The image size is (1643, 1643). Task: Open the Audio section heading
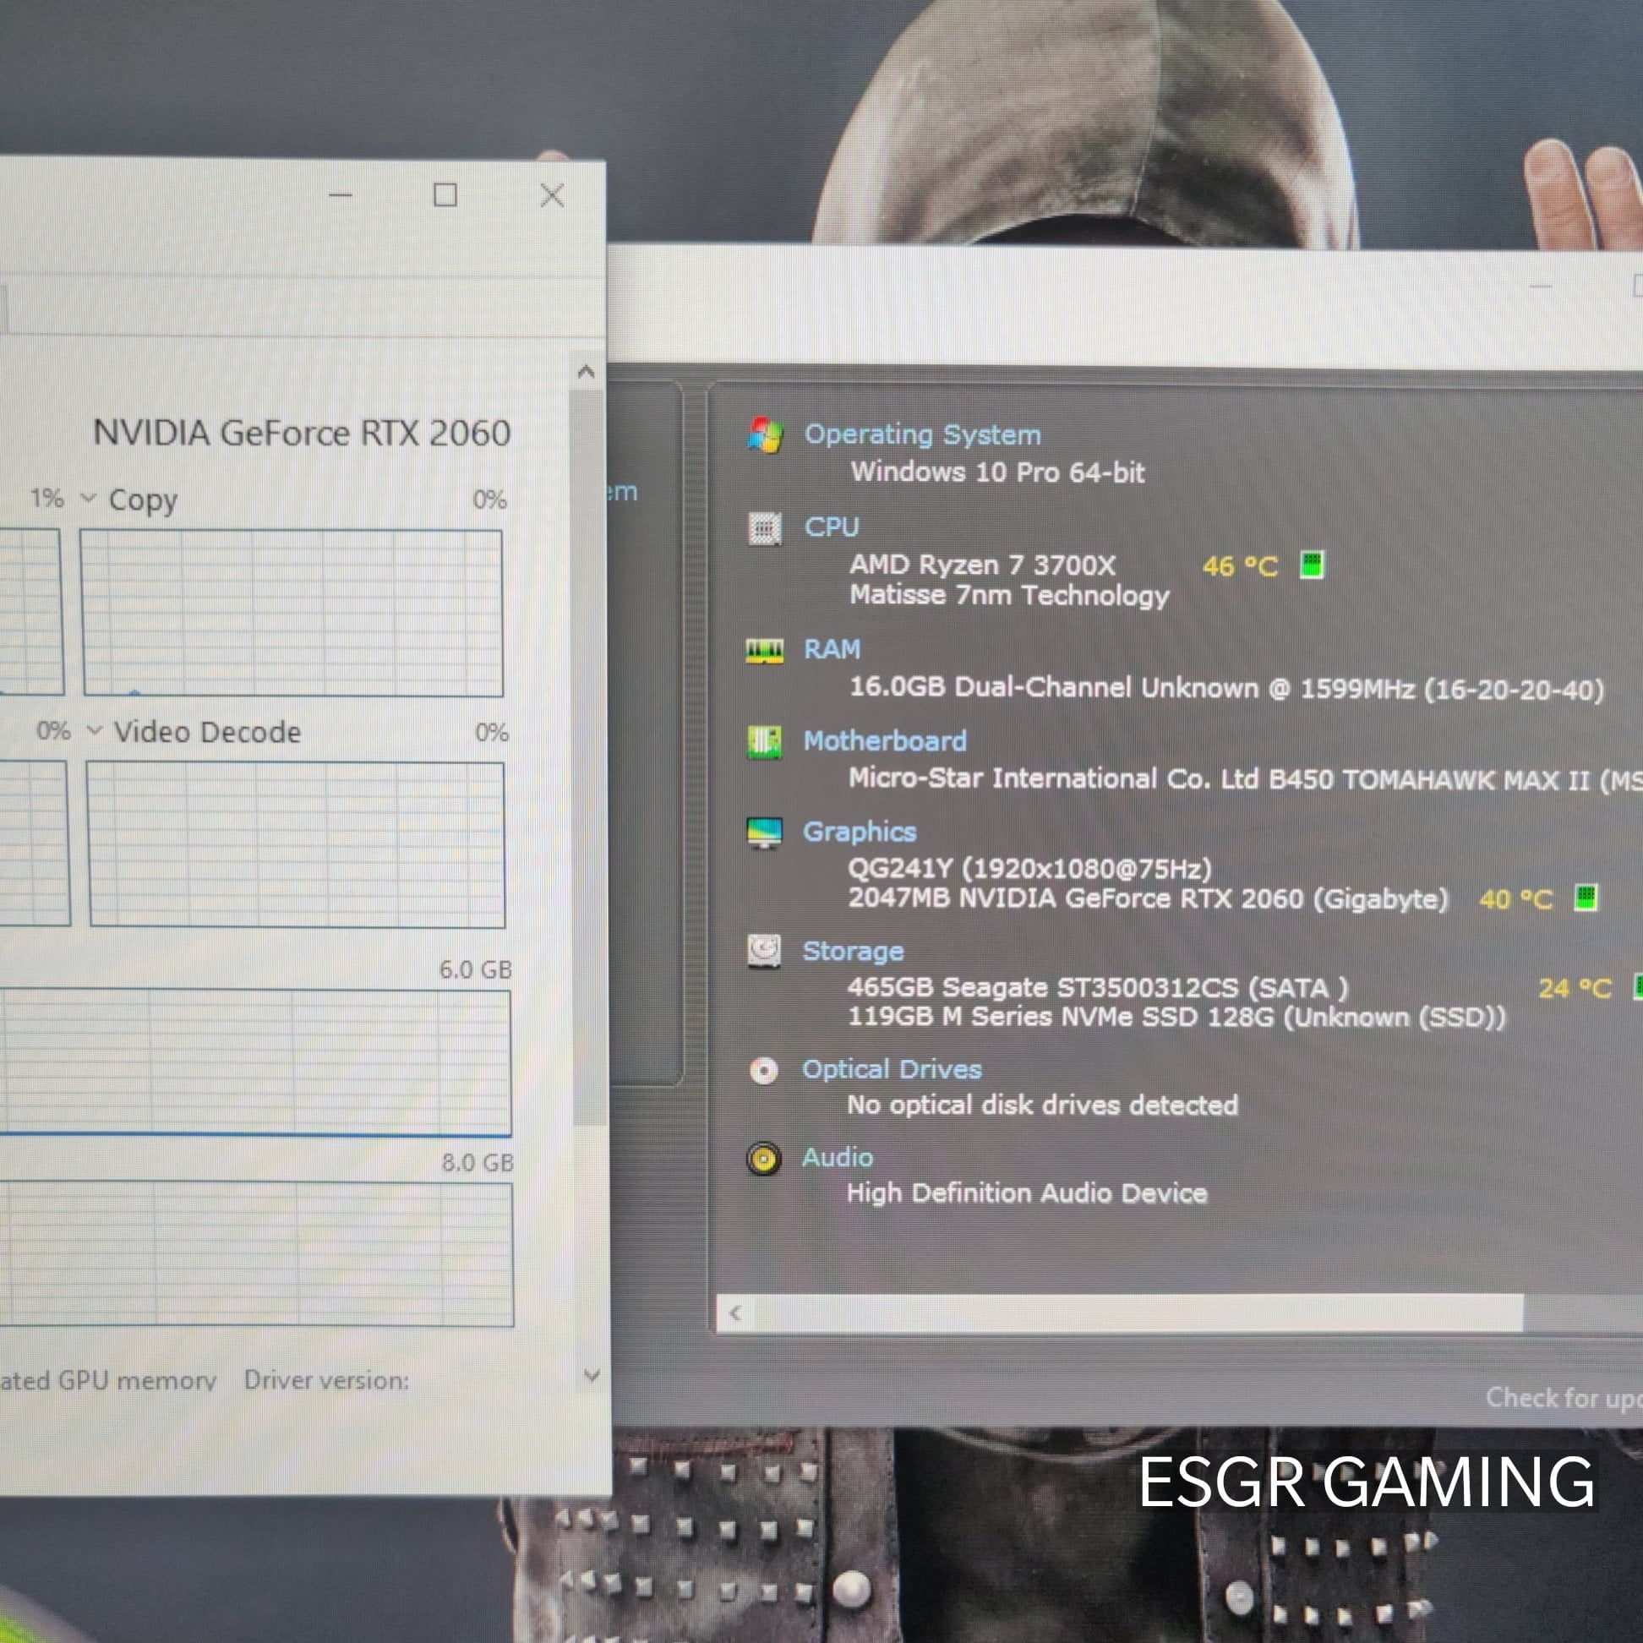[x=838, y=1157]
